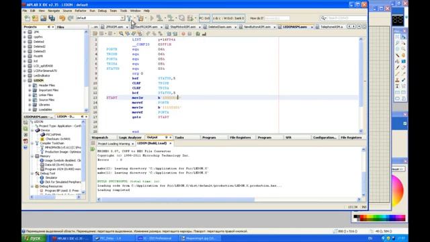
Task: Click the Windows Start button
Action: coord(34,239)
